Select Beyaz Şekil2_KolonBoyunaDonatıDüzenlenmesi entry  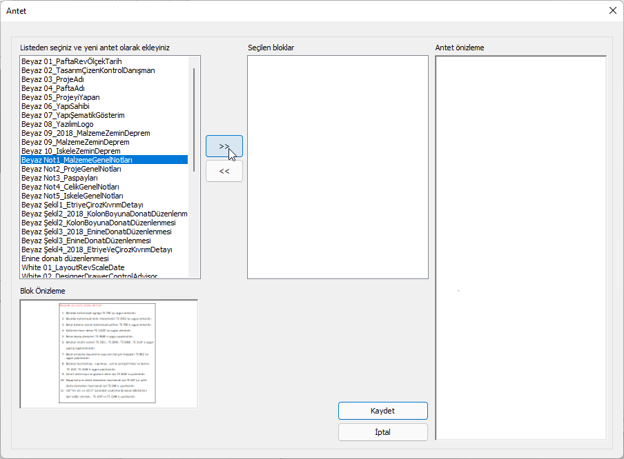tap(104, 223)
